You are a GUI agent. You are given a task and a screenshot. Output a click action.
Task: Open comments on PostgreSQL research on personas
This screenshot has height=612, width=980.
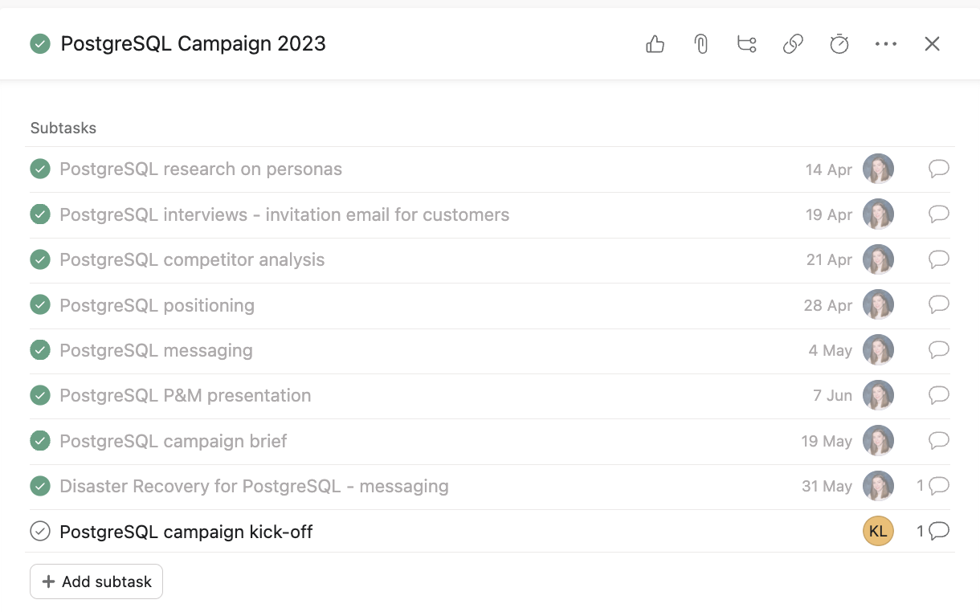(938, 169)
